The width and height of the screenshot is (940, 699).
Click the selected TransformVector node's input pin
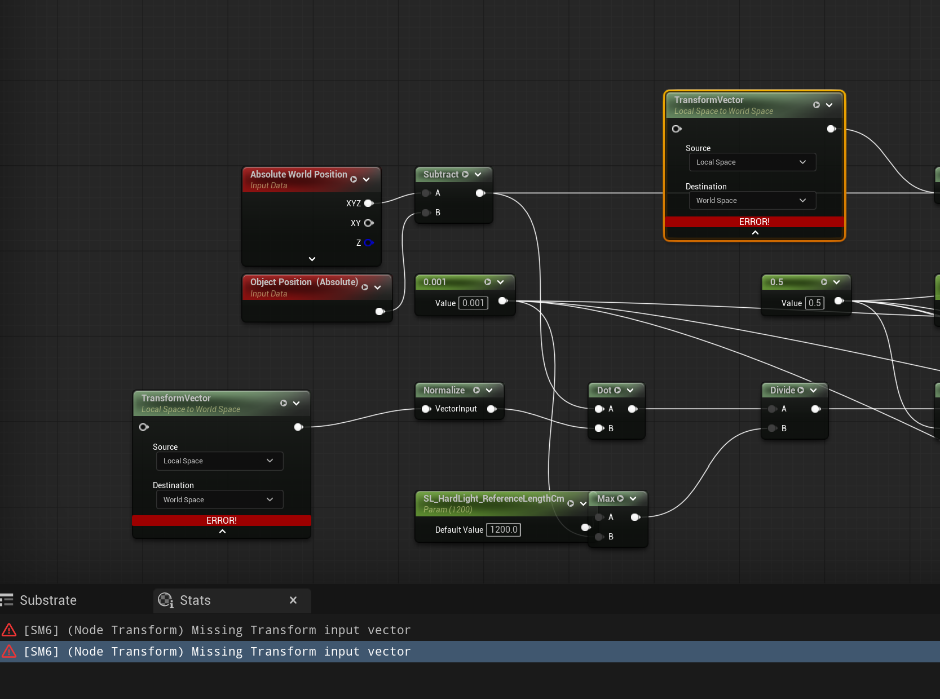pos(677,129)
